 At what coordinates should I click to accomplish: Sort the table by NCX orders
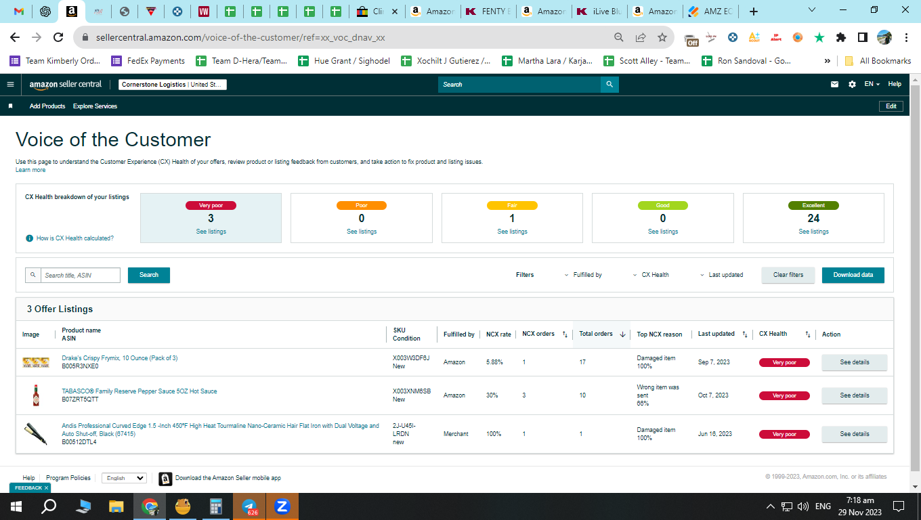pyautogui.click(x=565, y=334)
